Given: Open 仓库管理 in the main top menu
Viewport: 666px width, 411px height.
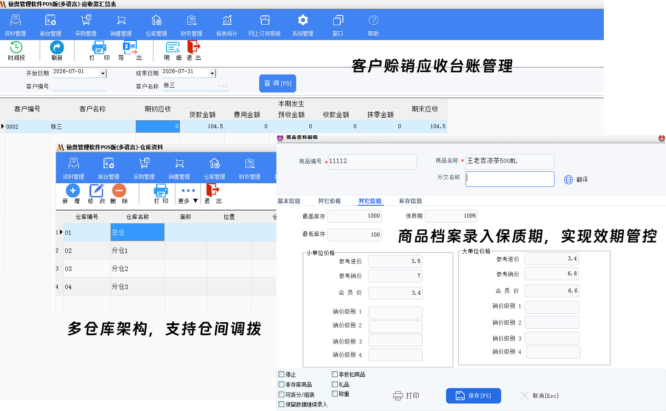Looking at the screenshot, I should click(x=156, y=25).
